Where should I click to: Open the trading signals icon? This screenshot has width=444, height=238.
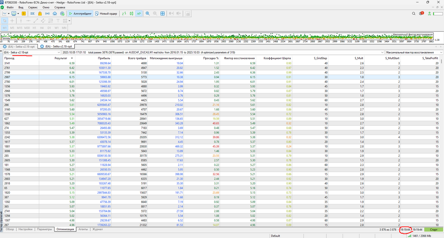click(x=47, y=14)
